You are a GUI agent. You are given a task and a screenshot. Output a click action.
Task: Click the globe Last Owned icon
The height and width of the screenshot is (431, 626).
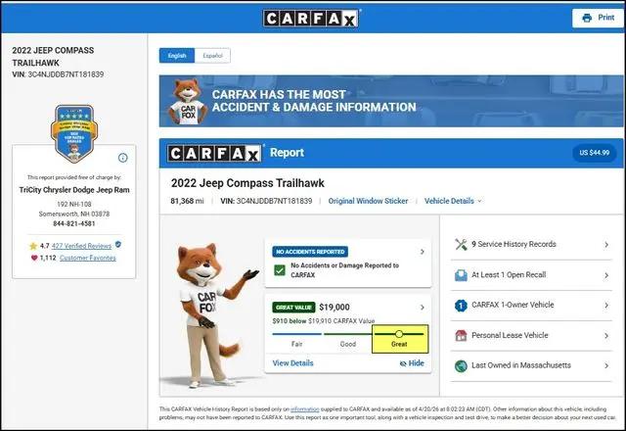click(461, 365)
